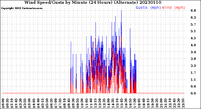Click the 01:10 time axis label
This screenshot has width=201, height=109.
tap(12, 103)
